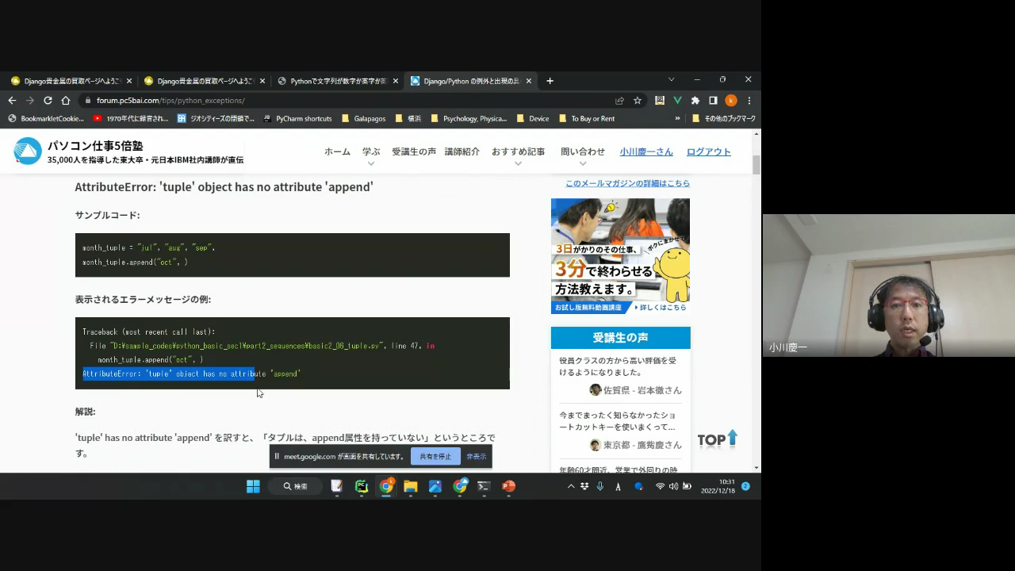Expand the おすすめ記事 navigation dropdown

(518, 152)
